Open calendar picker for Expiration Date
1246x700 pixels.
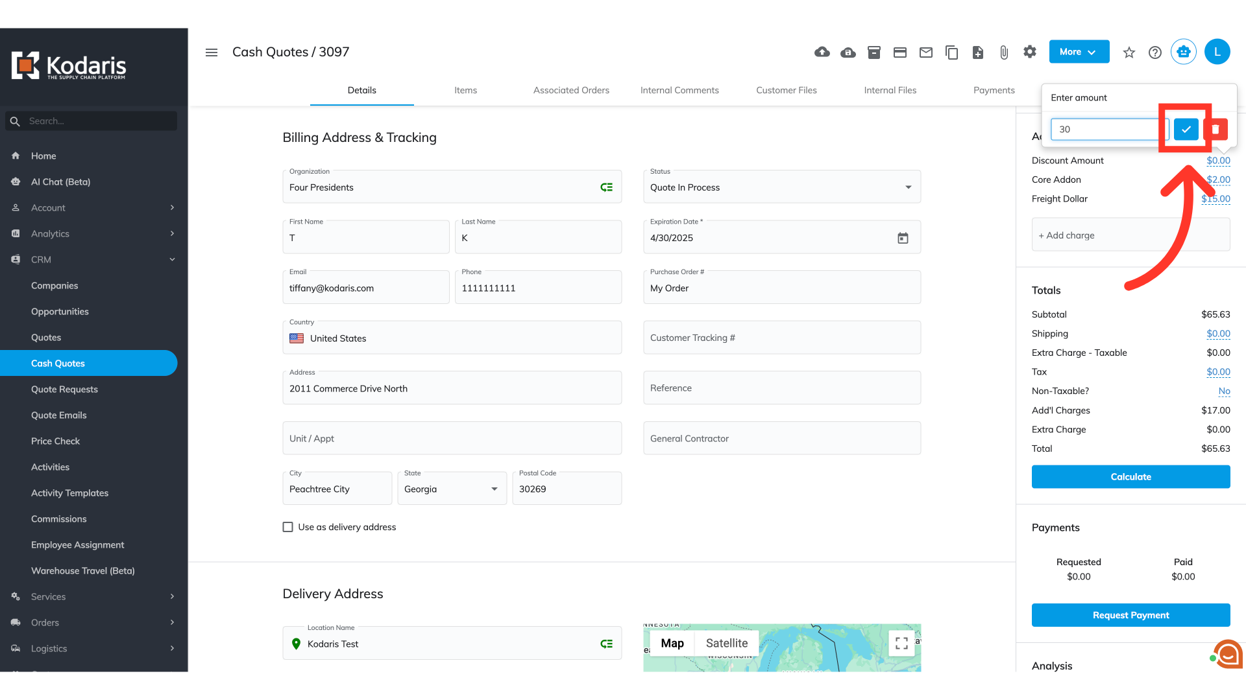tap(903, 238)
